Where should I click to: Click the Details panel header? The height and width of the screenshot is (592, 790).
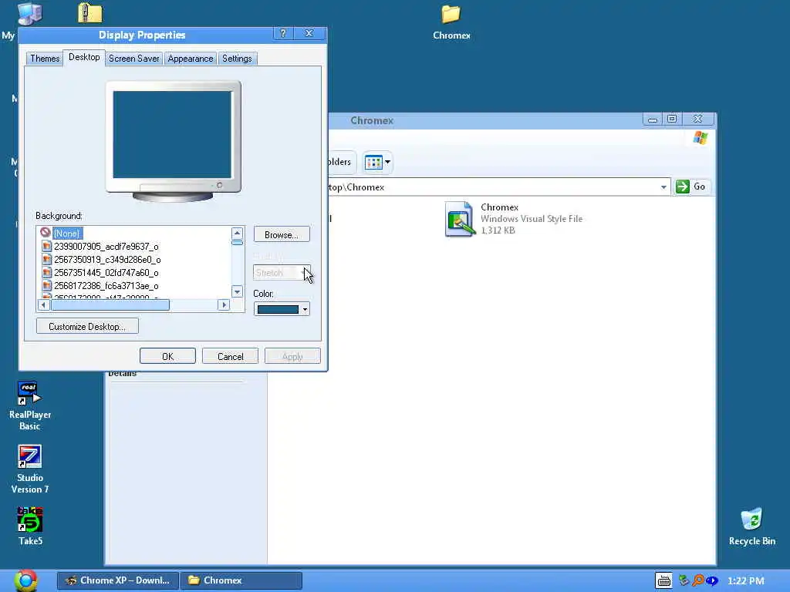click(123, 374)
